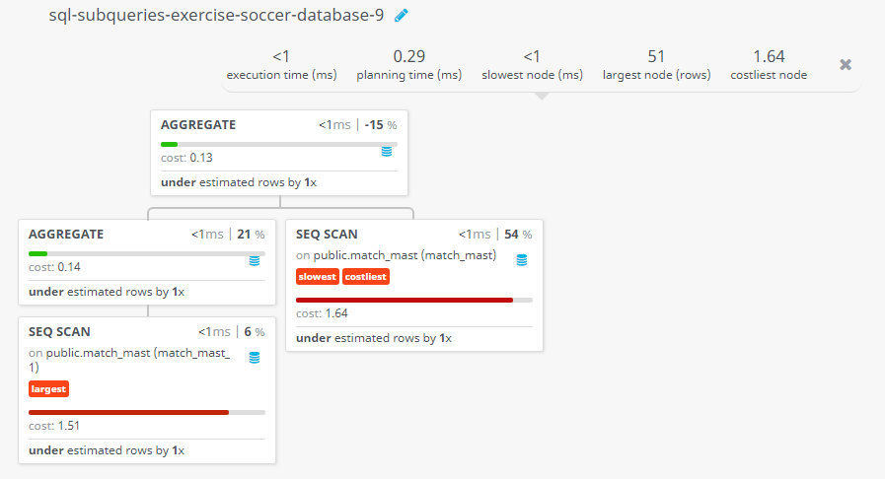Click the 'costliest' red tag
This screenshot has height=479, width=885.
coord(366,277)
